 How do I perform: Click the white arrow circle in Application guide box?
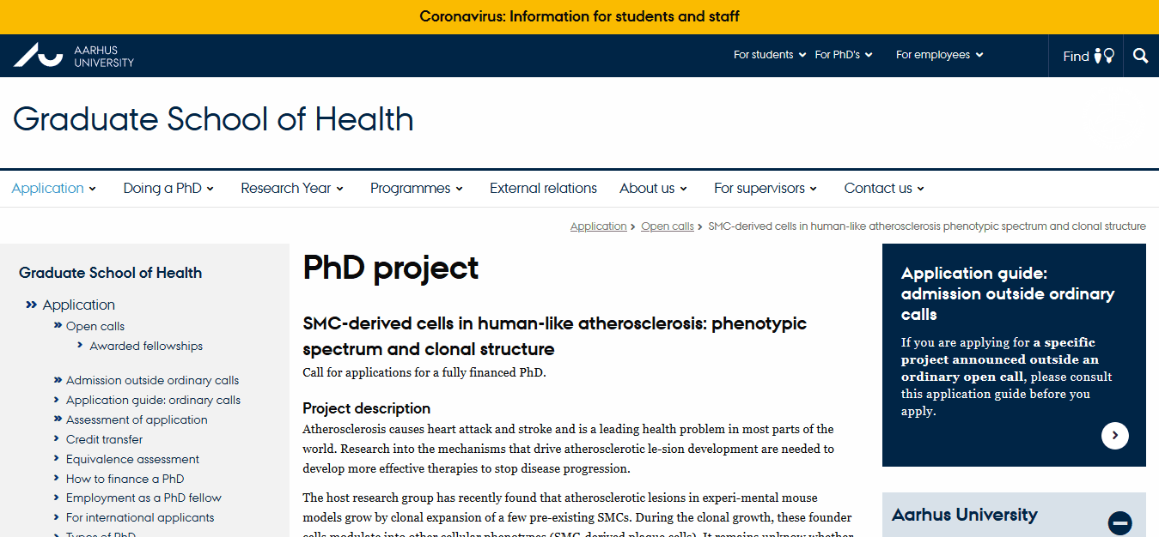1114,436
